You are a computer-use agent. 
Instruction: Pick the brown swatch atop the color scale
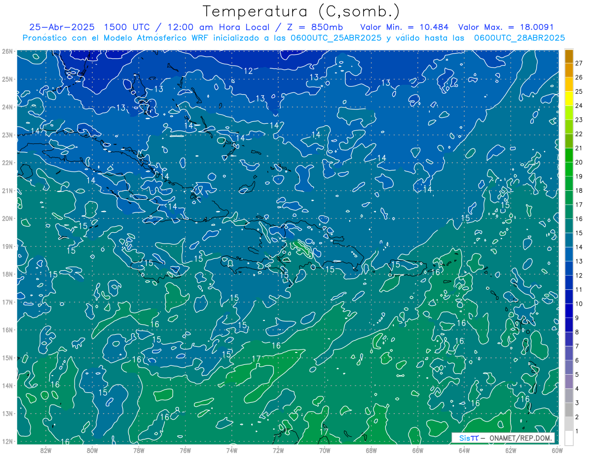click(x=569, y=56)
